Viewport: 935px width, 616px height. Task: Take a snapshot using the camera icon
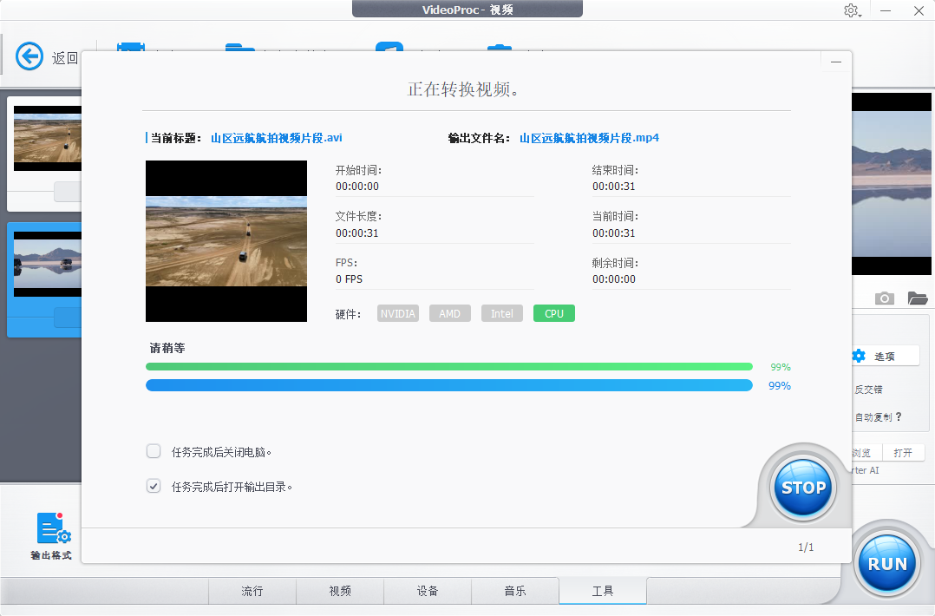coord(884,298)
